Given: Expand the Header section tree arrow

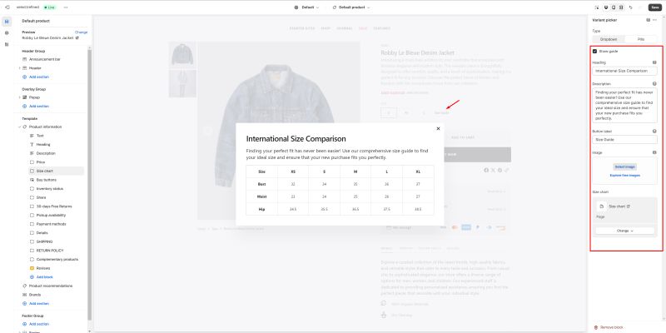Looking at the screenshot, I should coord(19,68).
